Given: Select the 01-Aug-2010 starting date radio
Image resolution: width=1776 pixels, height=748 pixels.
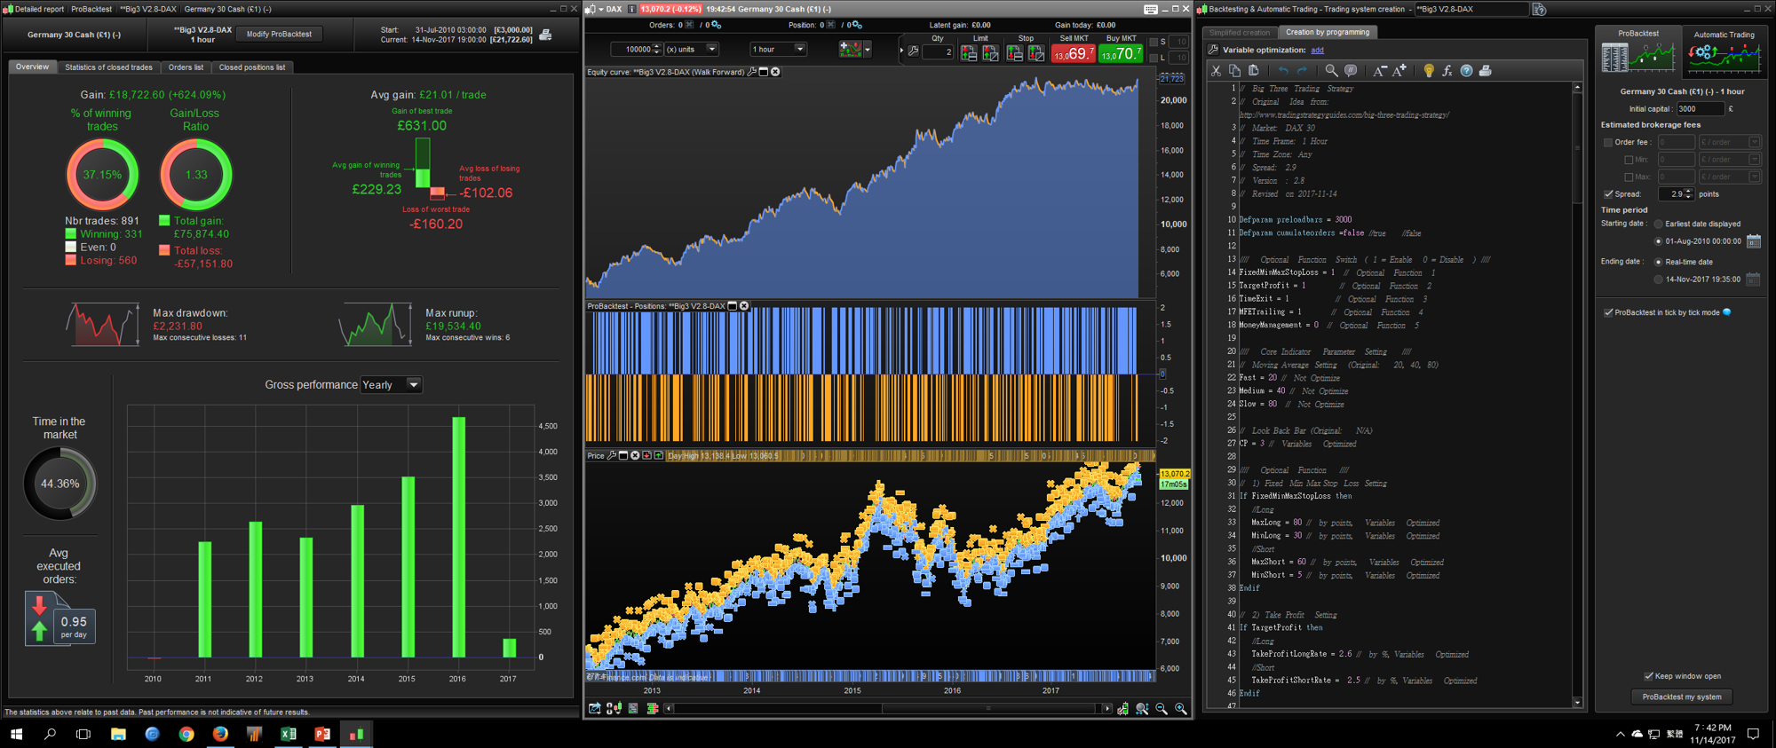Looking at the screenshot, I should pos(1658,241).
